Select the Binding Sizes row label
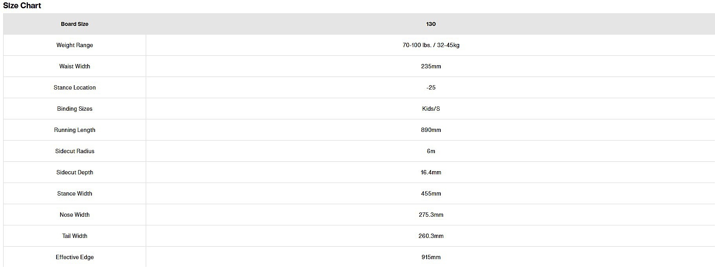715x267 pixels. tap(75, 109)
